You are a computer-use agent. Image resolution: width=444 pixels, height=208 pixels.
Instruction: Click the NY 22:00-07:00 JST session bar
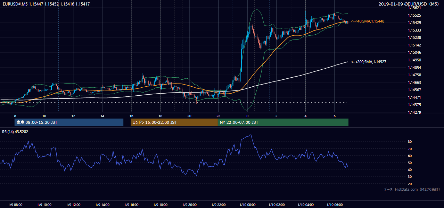click(x=283, y=122)
